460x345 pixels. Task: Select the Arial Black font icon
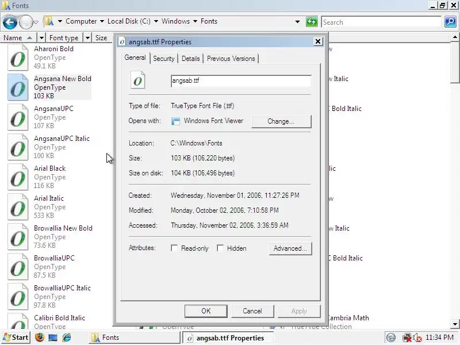(18, 177)
